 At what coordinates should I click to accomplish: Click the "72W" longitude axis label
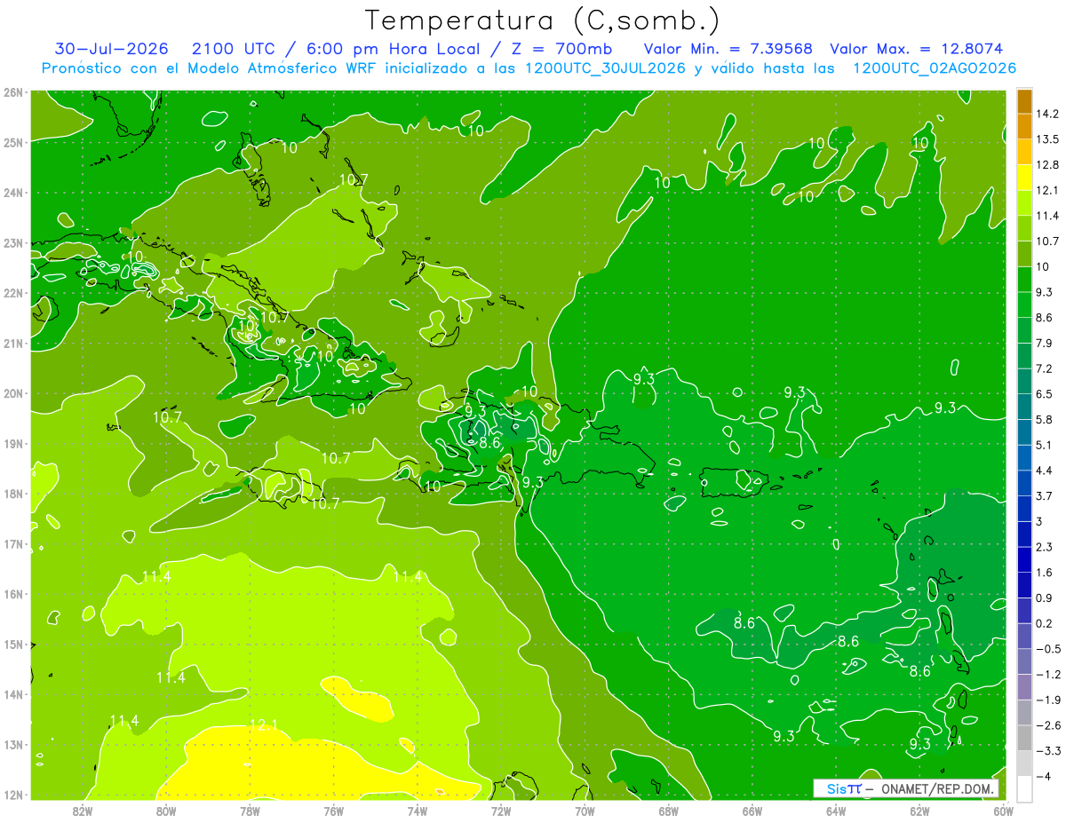tap(501, 811)
